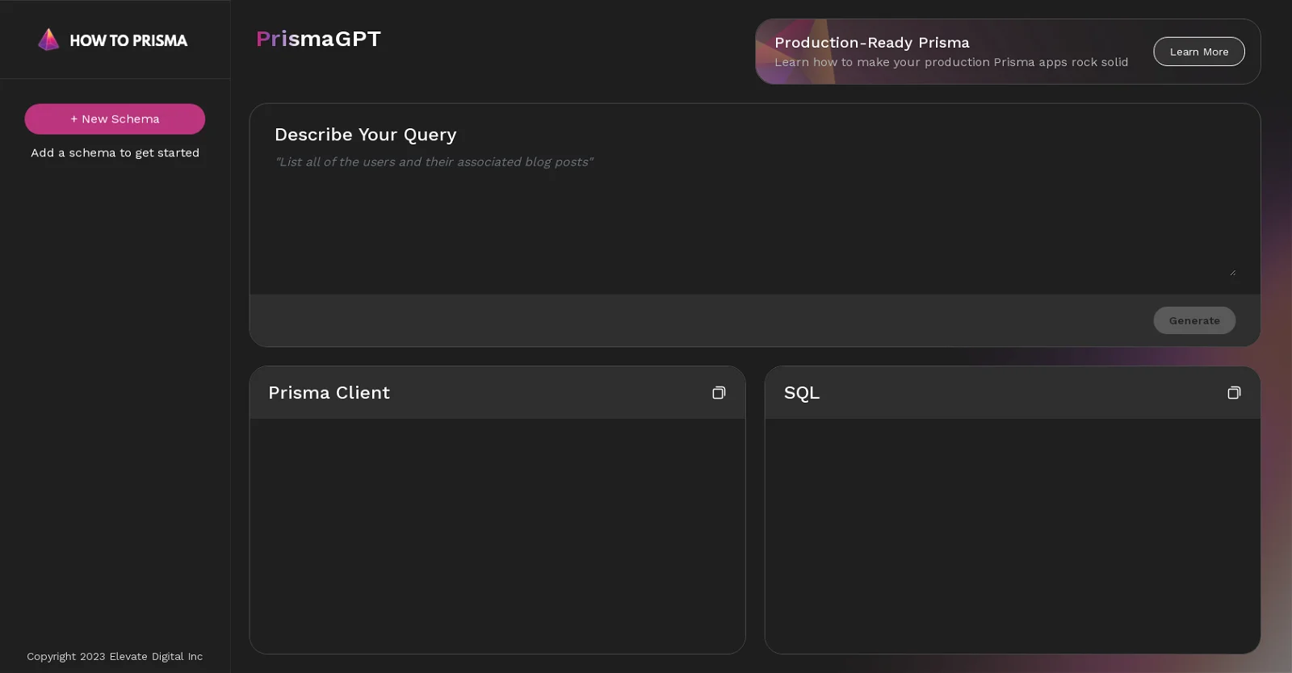
Task: Copy the Prisma Client output
Action: [x=718, y=393]
